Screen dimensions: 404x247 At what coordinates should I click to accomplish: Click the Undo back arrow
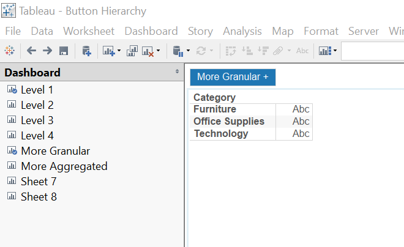click(31, 51)
